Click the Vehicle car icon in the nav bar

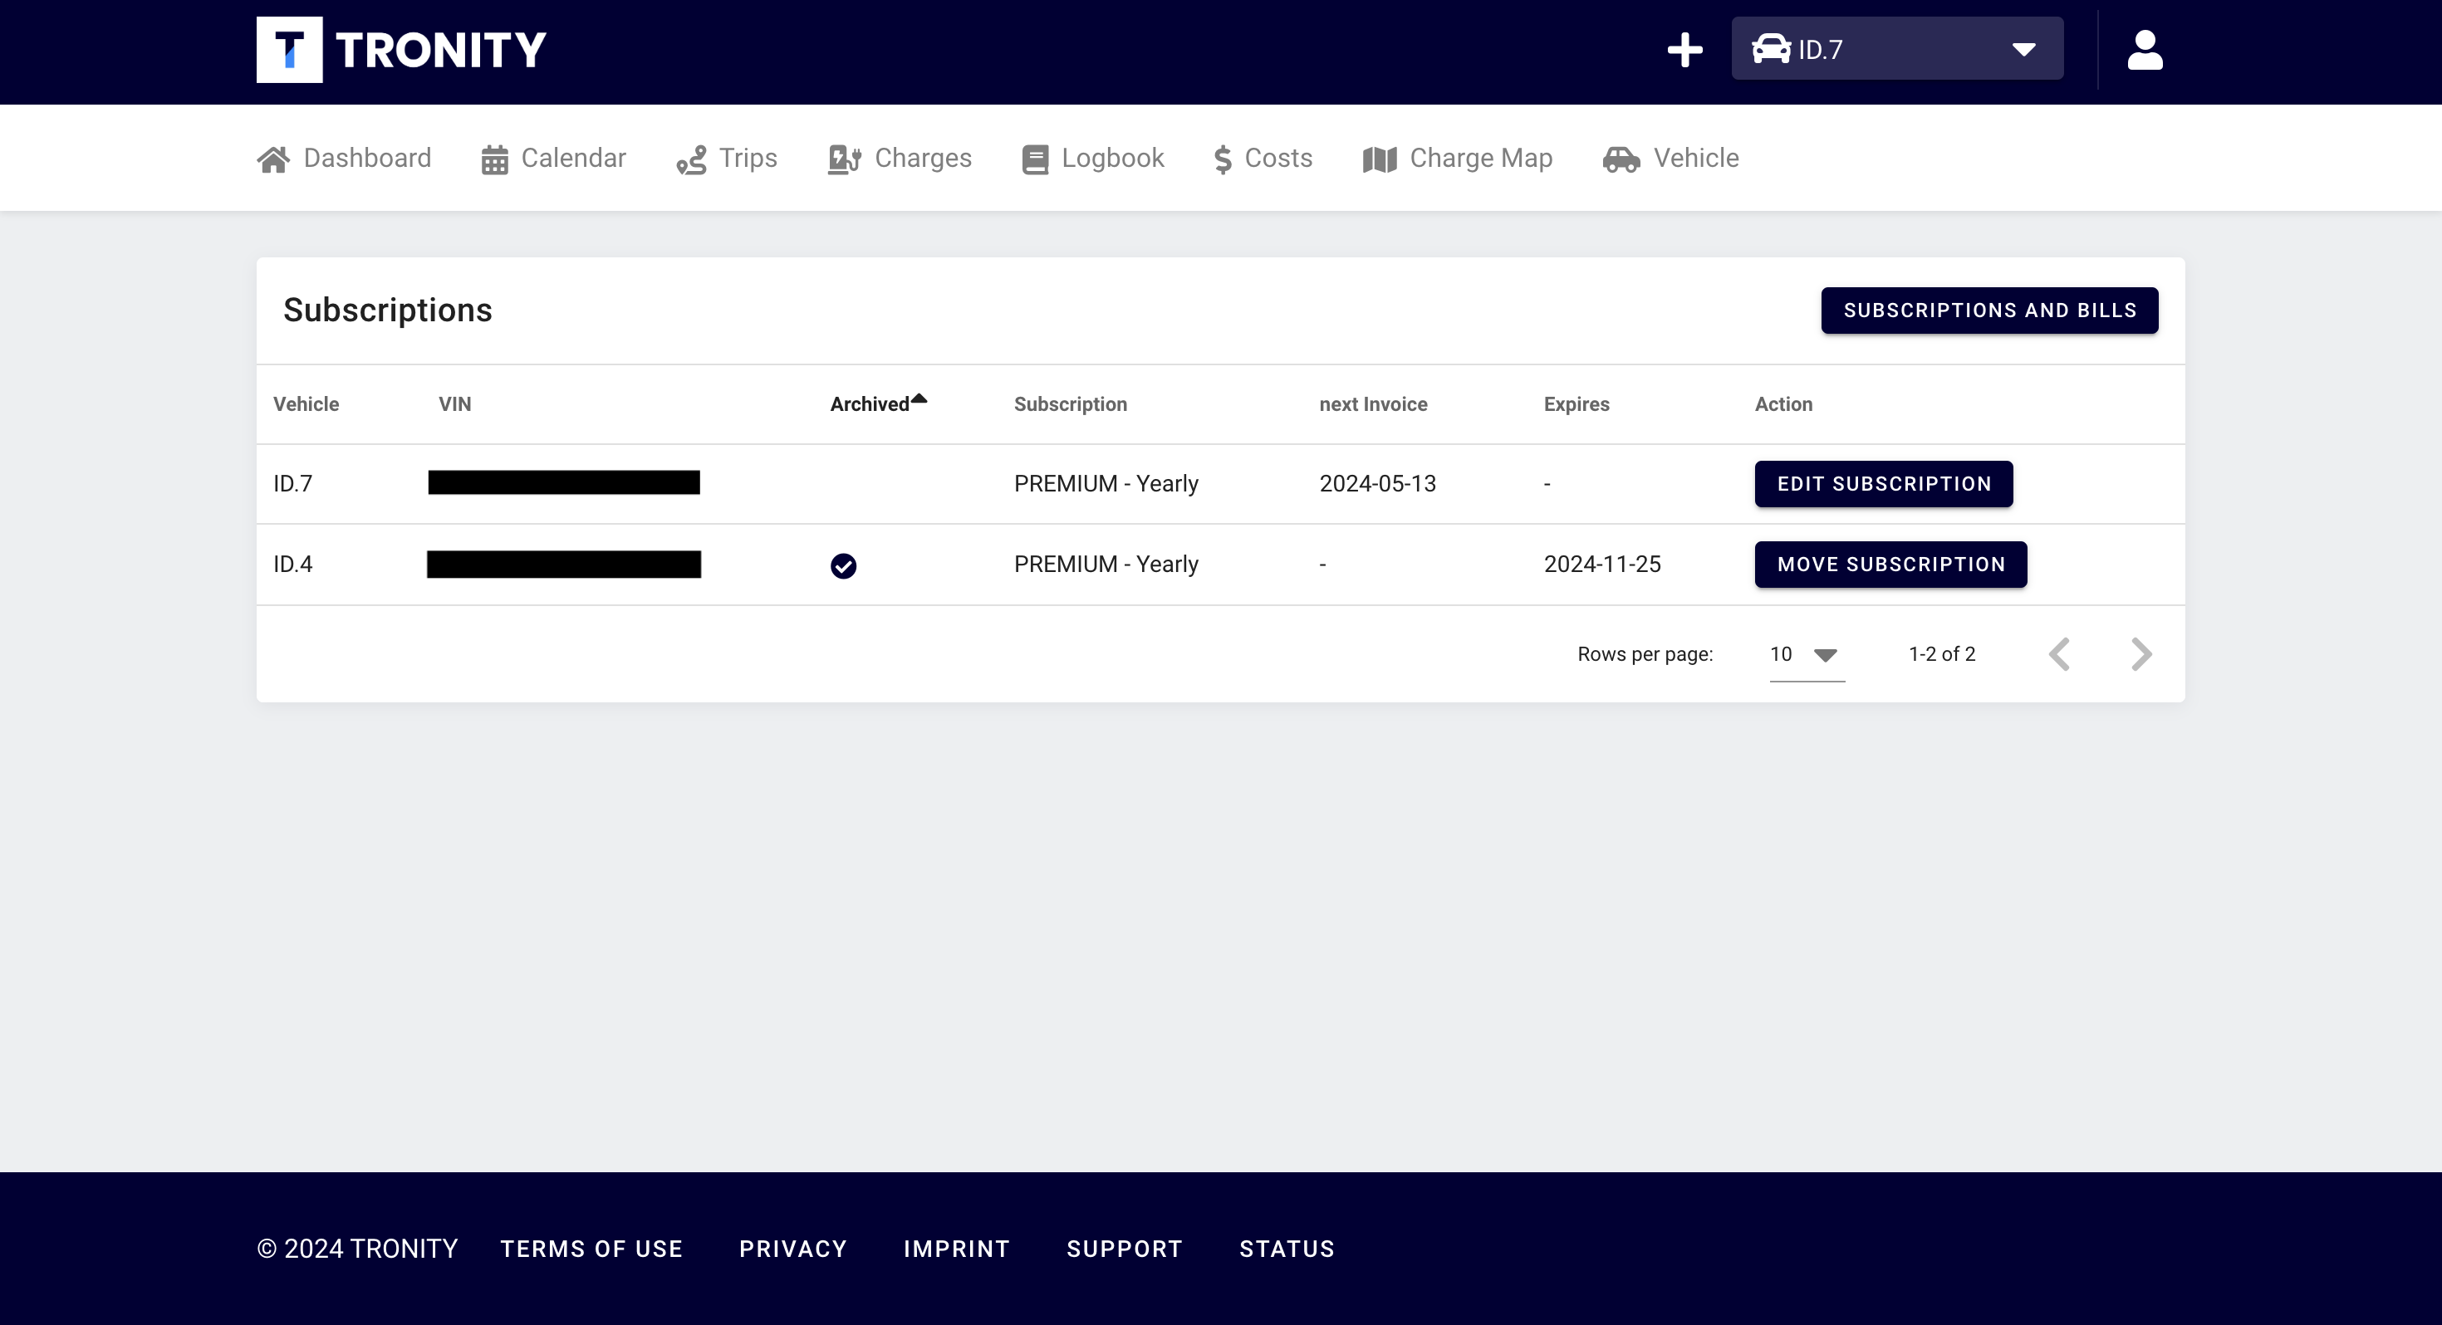pos(1621,159)
